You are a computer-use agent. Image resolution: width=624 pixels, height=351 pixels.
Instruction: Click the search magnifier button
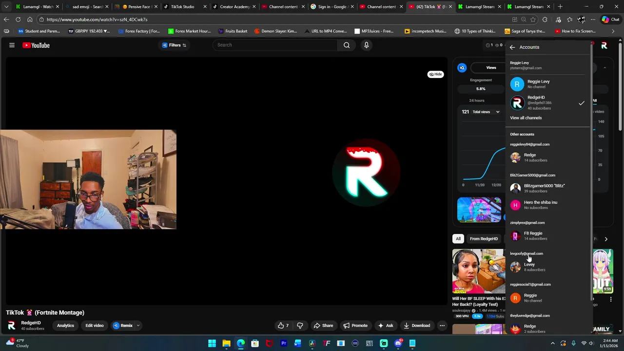point(347,45)
